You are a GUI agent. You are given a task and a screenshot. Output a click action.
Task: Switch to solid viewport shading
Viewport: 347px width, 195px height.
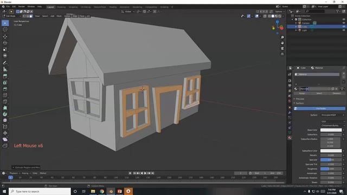[x=273, y=16]
